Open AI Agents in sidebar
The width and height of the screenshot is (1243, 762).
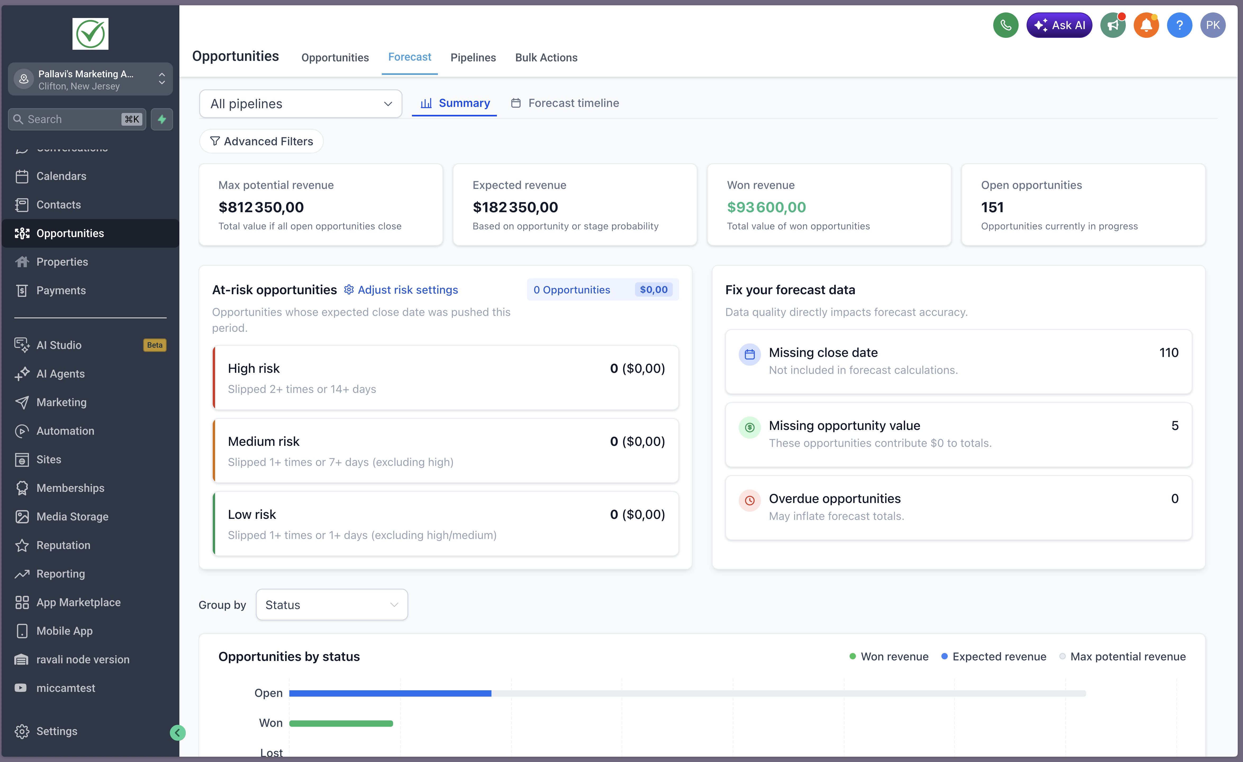(61, 373)
